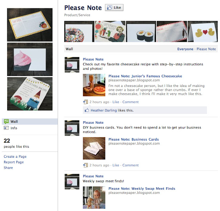The width and height of the screenshot is (220, 211).
Task: Open the sushi card photo thumbnail
Action: point(141,32)
